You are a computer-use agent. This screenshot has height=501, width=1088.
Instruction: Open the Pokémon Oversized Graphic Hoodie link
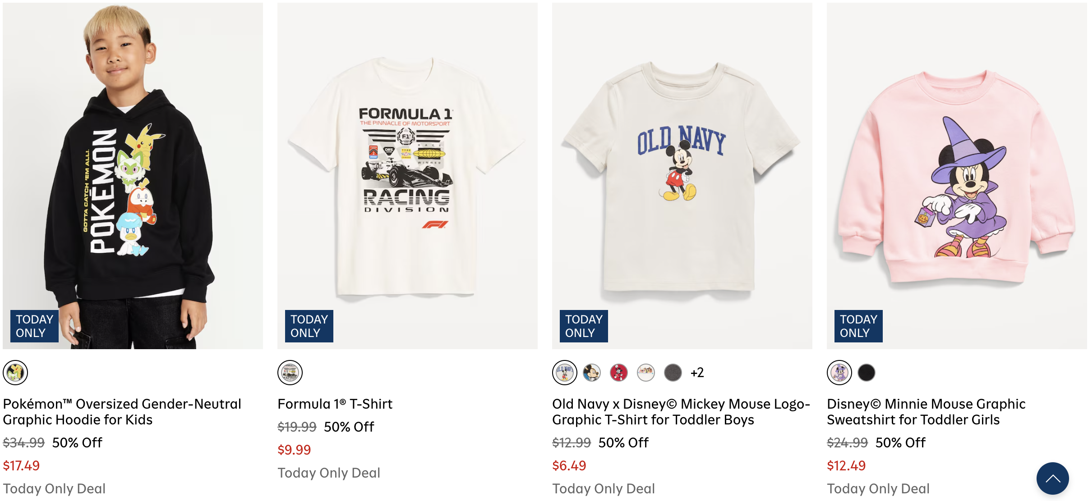[122, 411]
